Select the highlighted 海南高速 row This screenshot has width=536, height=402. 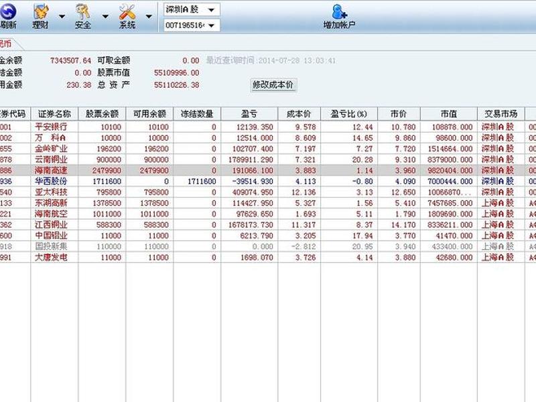[x=268, y=170]
